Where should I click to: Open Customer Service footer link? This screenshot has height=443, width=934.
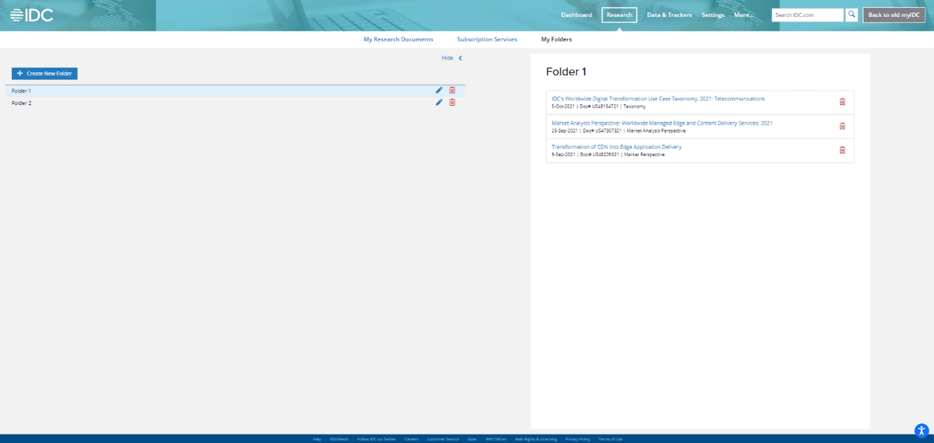point(443,439)
